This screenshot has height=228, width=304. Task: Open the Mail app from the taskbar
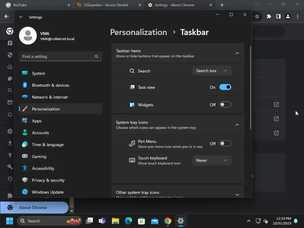(154, 221)
